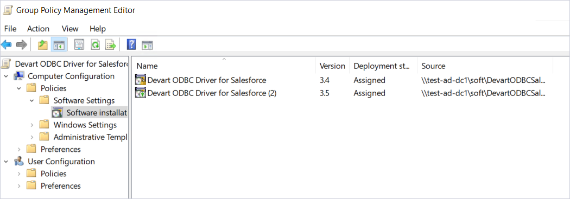Expand Policies under User Configuration
Image resolution: width=570 pixels, height=199 pixels.
click(x=19, y=174)
